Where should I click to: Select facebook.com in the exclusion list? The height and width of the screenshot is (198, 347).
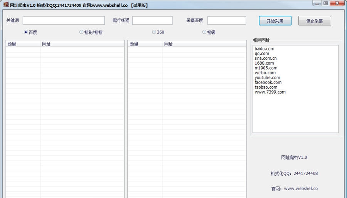(268, 82)
